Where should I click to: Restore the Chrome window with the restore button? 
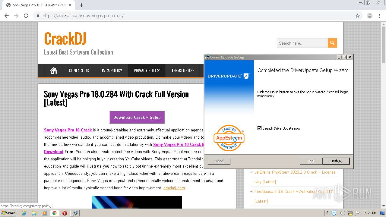pos(368,2)
